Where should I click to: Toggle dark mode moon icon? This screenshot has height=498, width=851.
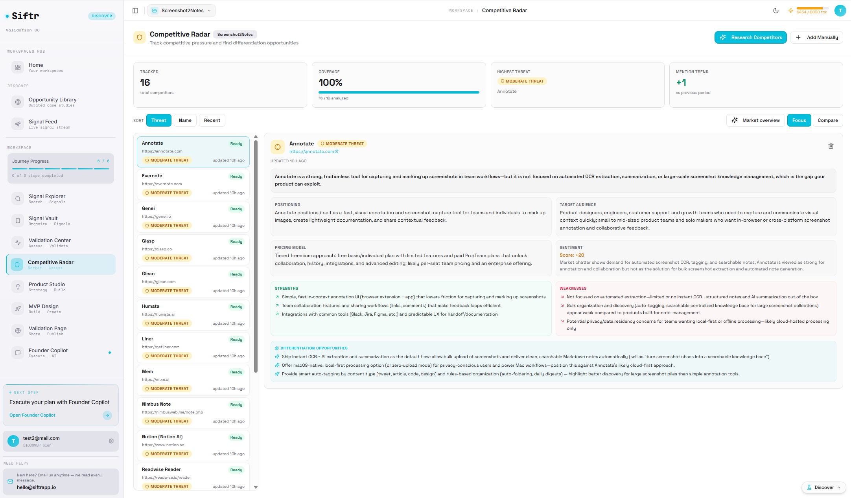click(776, 11)
